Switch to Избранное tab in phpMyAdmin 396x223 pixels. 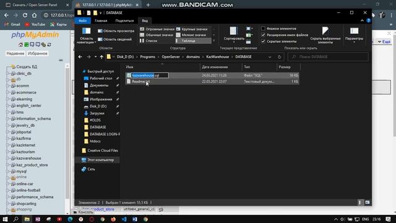pos(37,53)
